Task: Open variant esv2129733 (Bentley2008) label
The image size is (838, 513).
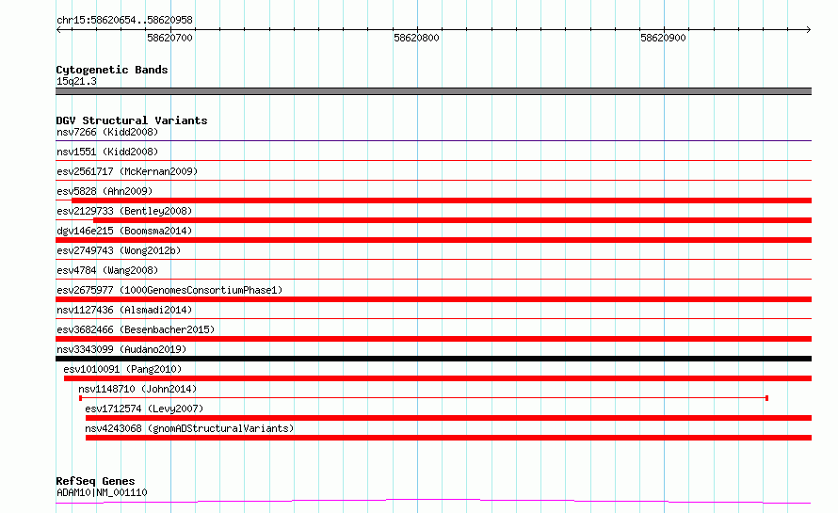Action: click(x=124, y=211)
